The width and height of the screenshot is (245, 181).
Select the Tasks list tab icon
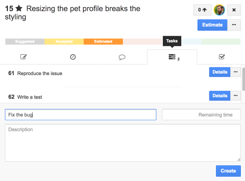pos(172,57)
